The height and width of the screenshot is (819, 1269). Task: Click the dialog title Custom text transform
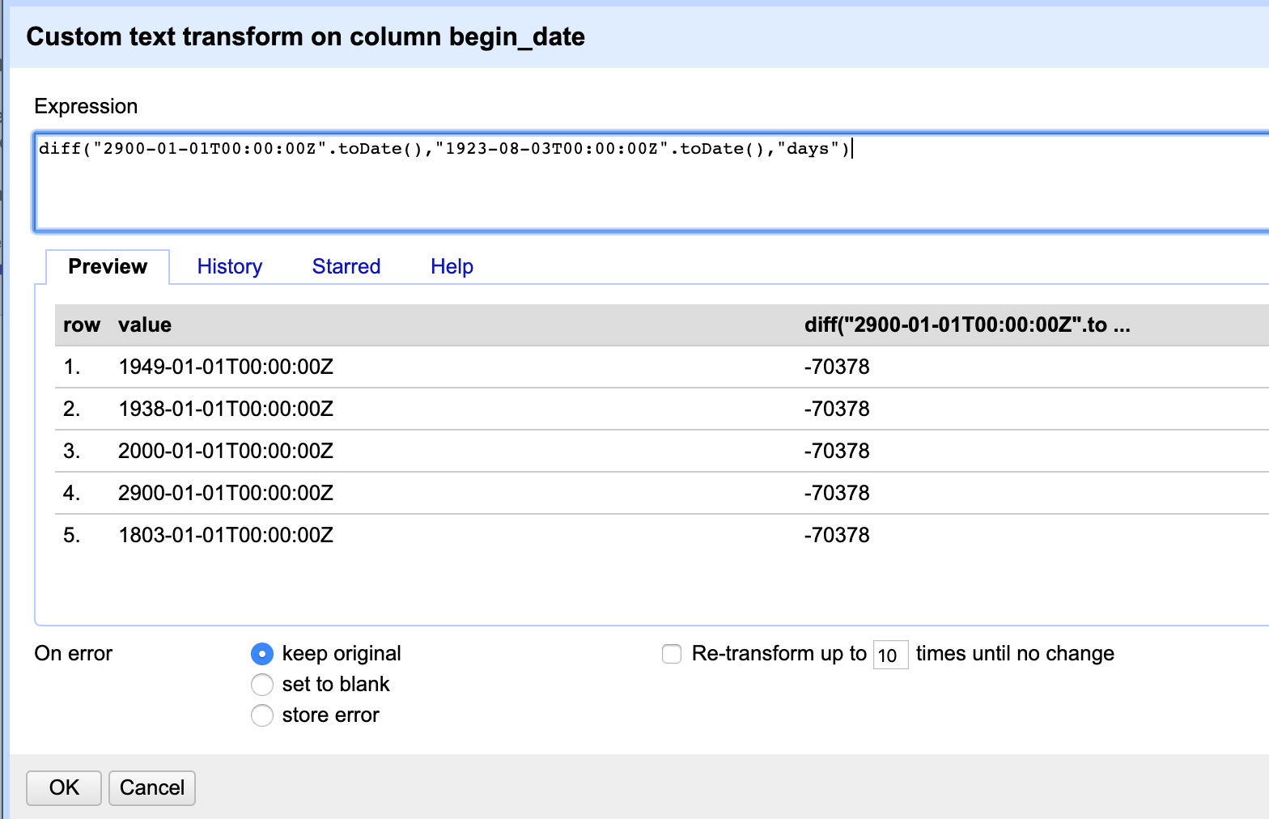tap(306, 36)
